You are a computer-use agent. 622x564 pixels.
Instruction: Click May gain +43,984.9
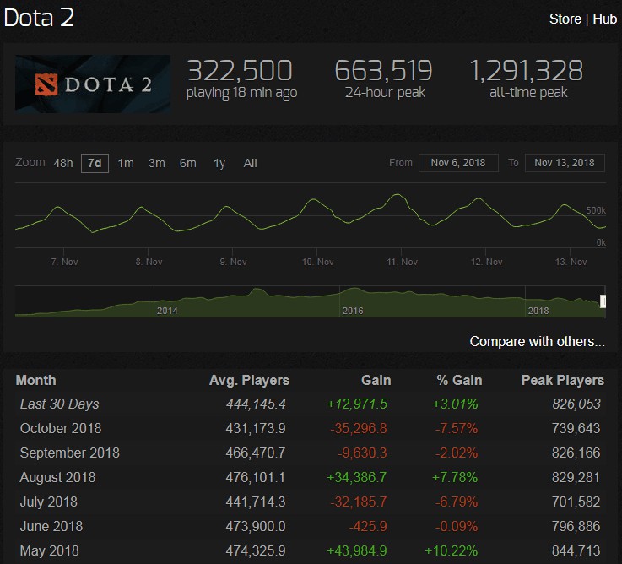click(x=357, y=550)
